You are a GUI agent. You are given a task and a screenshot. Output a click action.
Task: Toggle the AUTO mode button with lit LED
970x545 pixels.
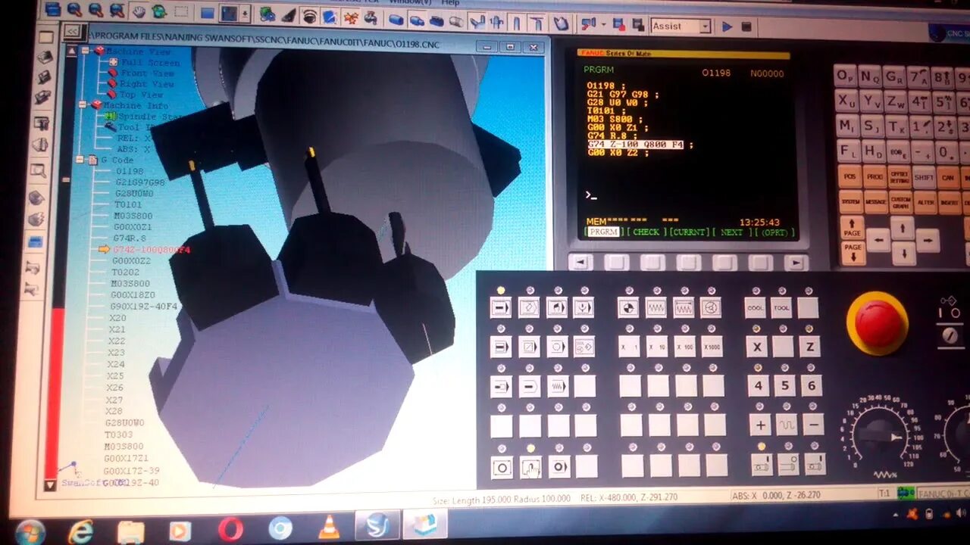501,307
